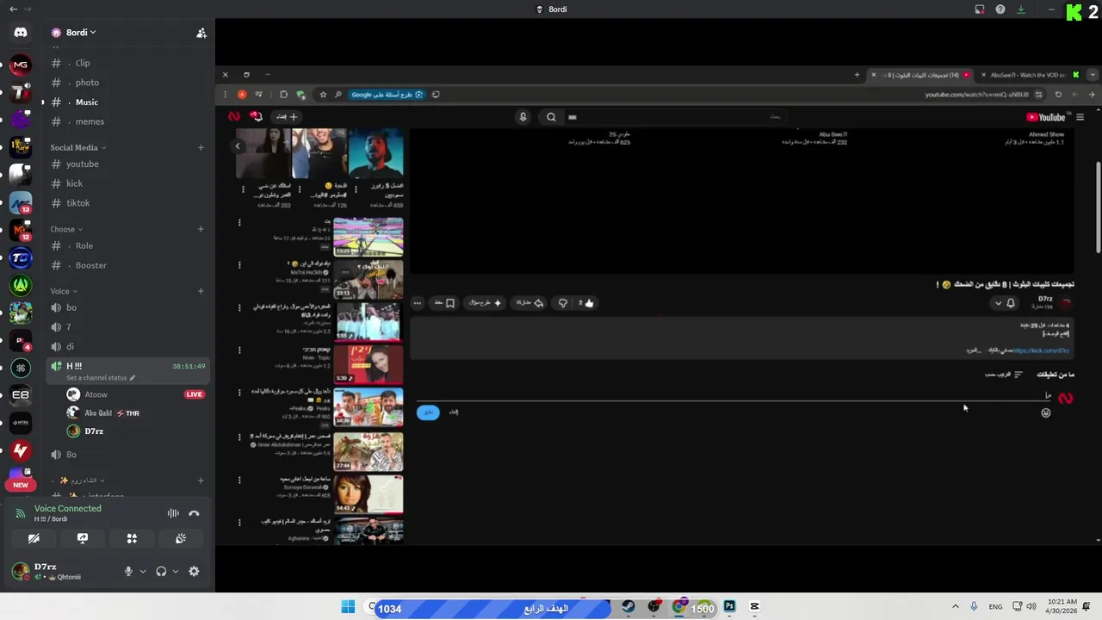The width and height of the screenshot is (1102, 620).
Task: Click the YouTube hamburger guide menu
Action: click(x=1080, y=117)
